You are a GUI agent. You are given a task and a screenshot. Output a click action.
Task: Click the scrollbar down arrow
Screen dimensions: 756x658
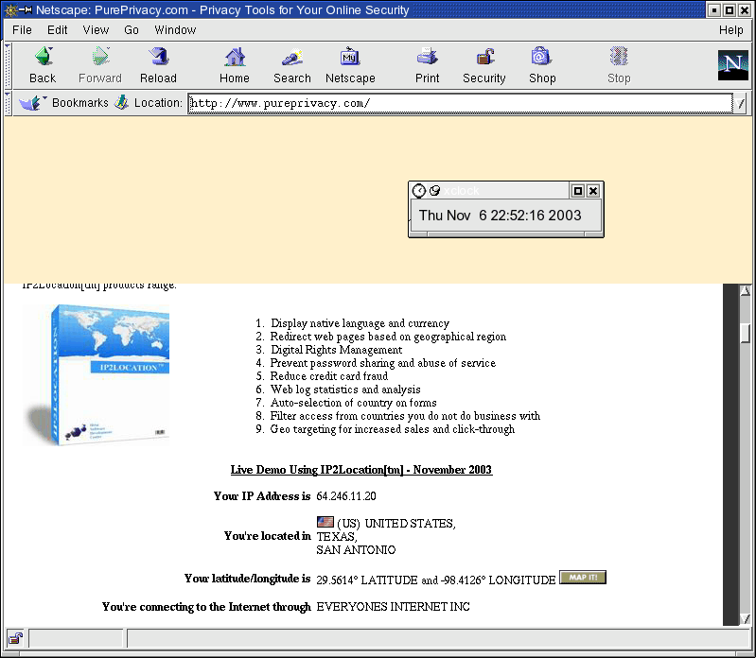[x=745, y=618]
